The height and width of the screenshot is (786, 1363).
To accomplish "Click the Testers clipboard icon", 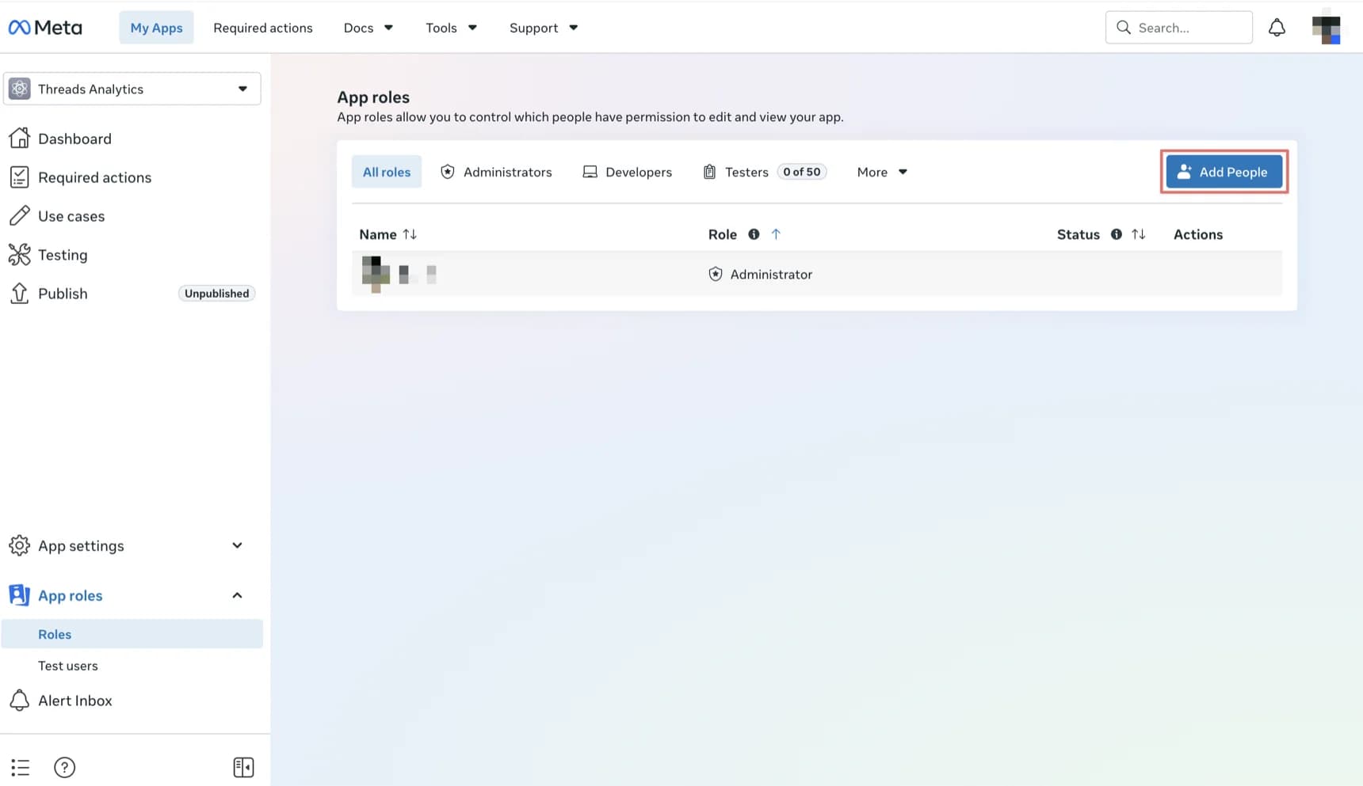I will pyautogui.click(x=709, y=172).
